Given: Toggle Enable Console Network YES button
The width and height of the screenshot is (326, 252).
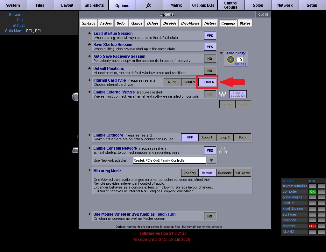Looking at the screenshot, I should 210,150.
